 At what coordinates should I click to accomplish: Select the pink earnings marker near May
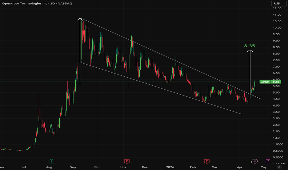pyautogui.click(x=268, y=161)
